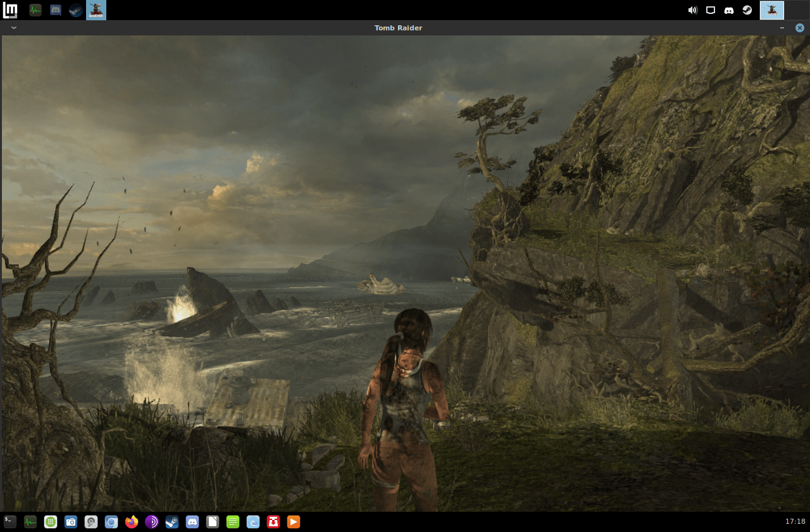
Task: Launch the gray document app in dock
Action: 213,522
